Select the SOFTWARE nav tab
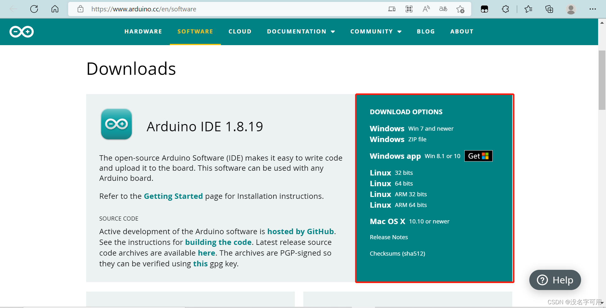Screen dimensions: 606x308 click(195, 32)
